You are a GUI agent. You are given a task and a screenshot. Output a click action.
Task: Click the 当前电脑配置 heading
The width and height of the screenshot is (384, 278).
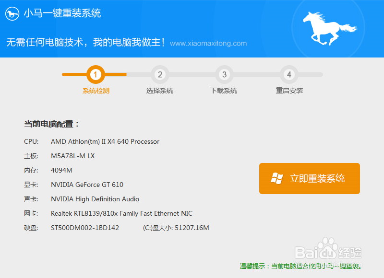click(51, 124)
